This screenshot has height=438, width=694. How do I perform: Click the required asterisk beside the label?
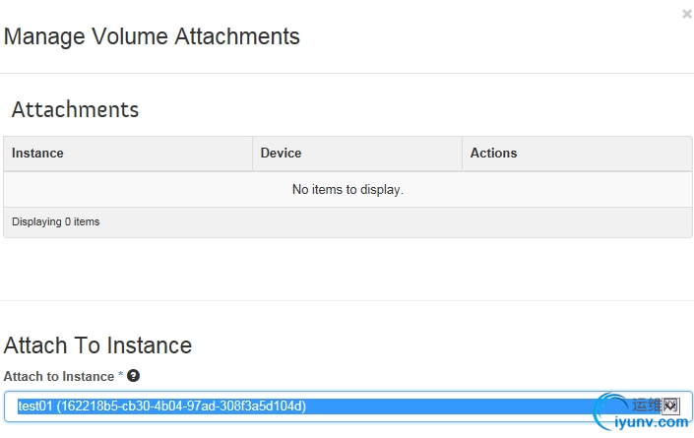pos(120,376)
